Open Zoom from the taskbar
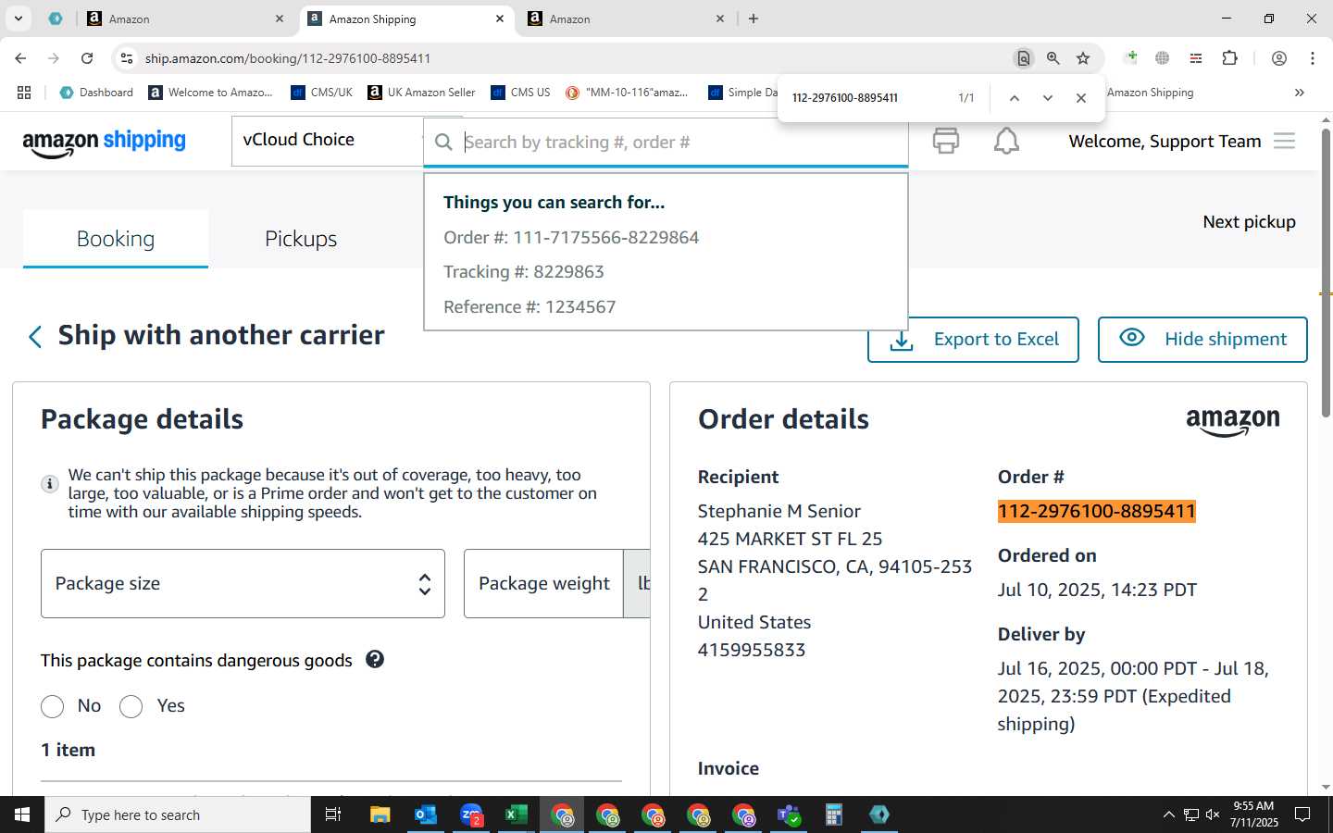The height and width of the screenshot is (833, 1333). [471, 814]
